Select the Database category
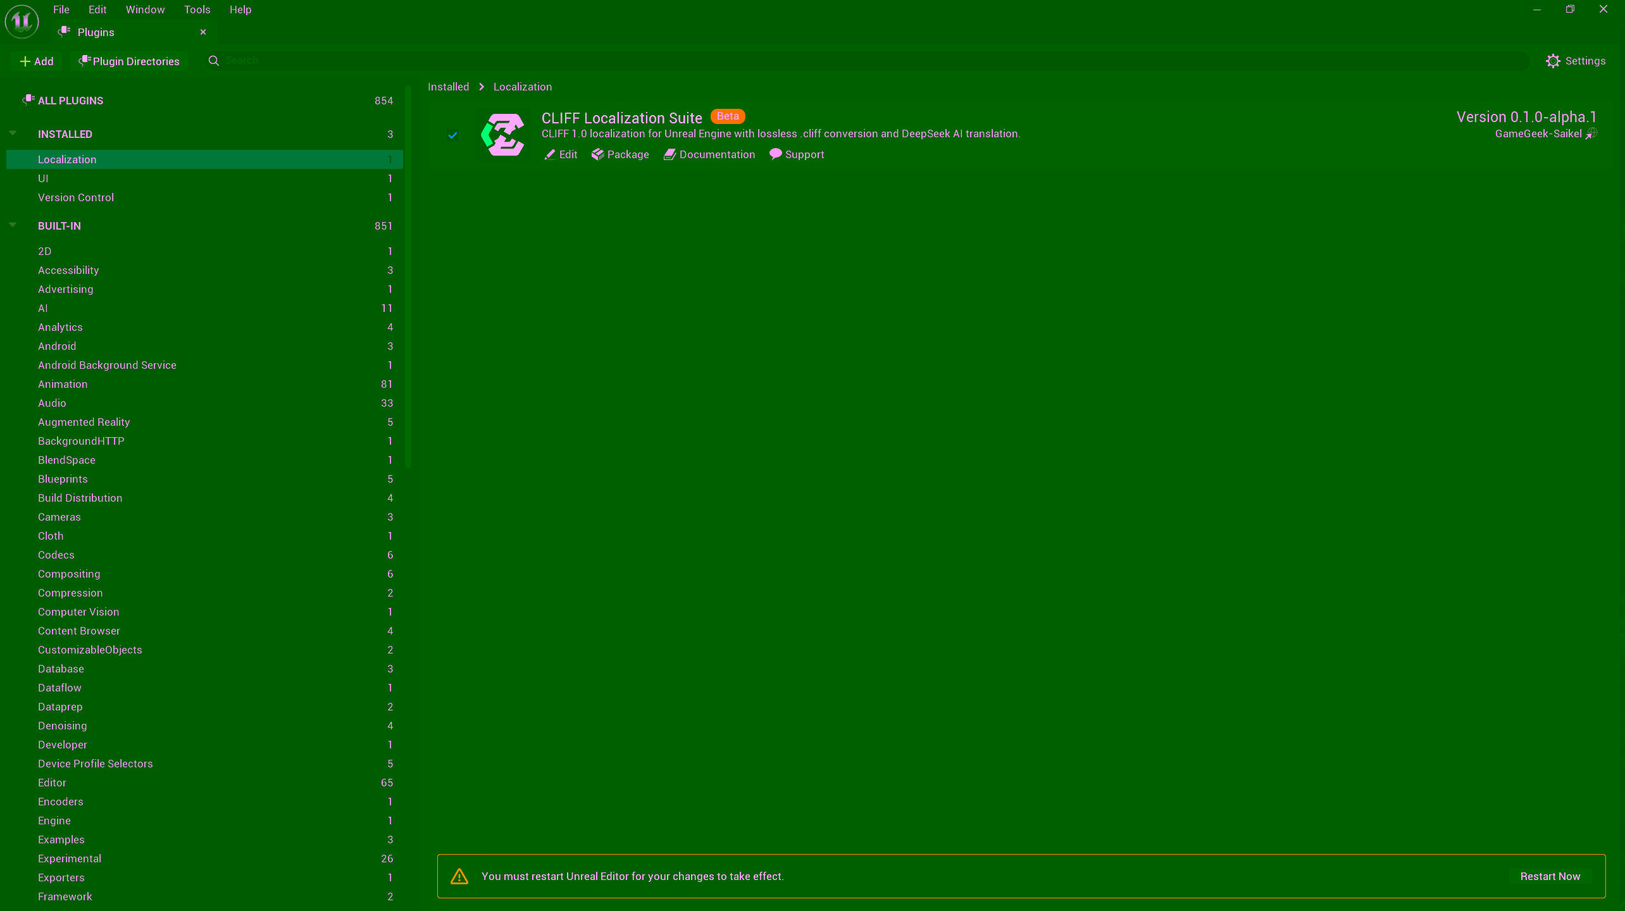The height and width of the screenshot is (911, 1625). [x=204, y=669]
